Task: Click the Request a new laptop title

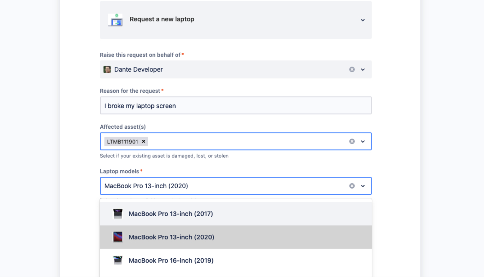Action: point(162,19)
